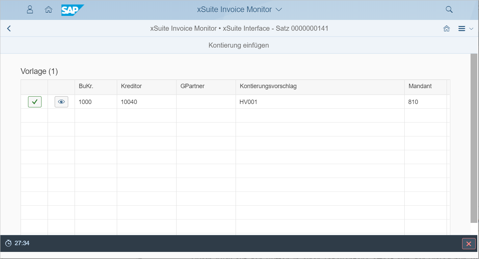
Task: Open the hamburger menu icon
Action: pos(462,29)
